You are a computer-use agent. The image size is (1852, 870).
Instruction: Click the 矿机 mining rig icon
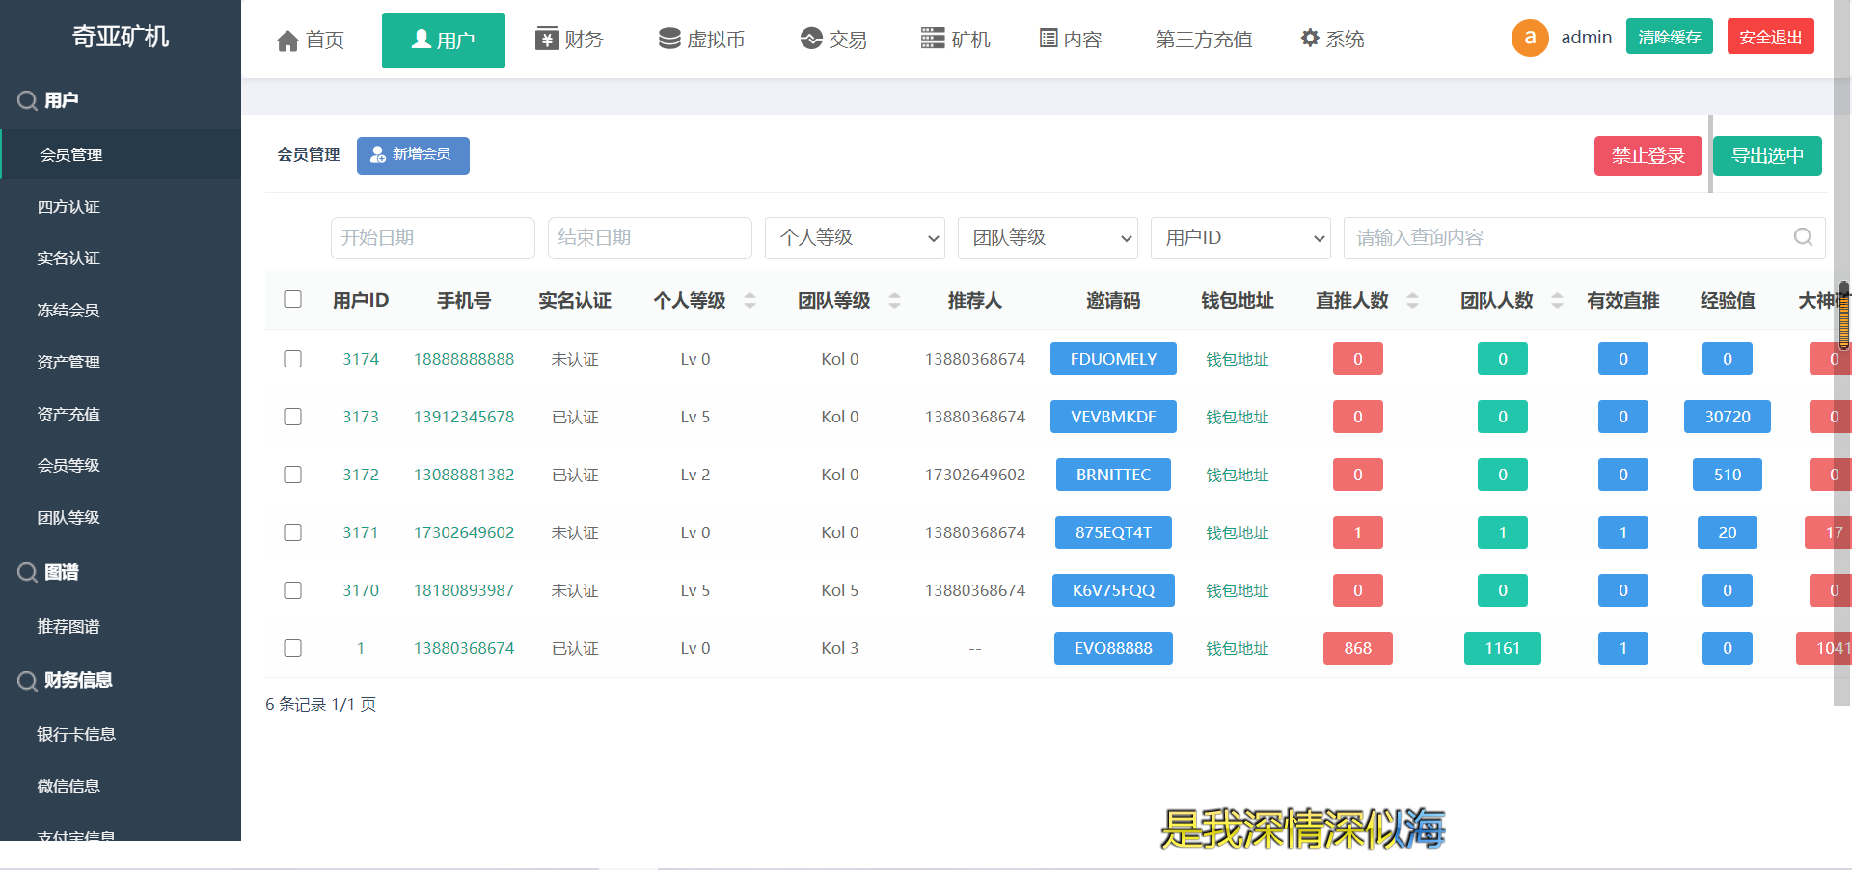(930, 39)
